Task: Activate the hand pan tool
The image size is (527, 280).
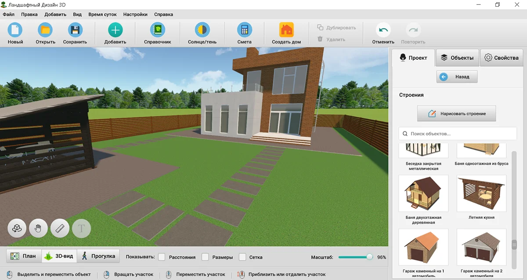Action: tap(38, 229)
